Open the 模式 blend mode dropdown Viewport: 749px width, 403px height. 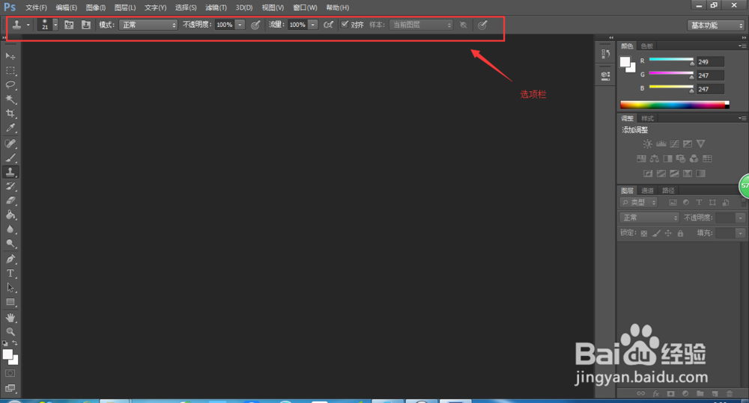pyautogui.click(x=148, y=25)
